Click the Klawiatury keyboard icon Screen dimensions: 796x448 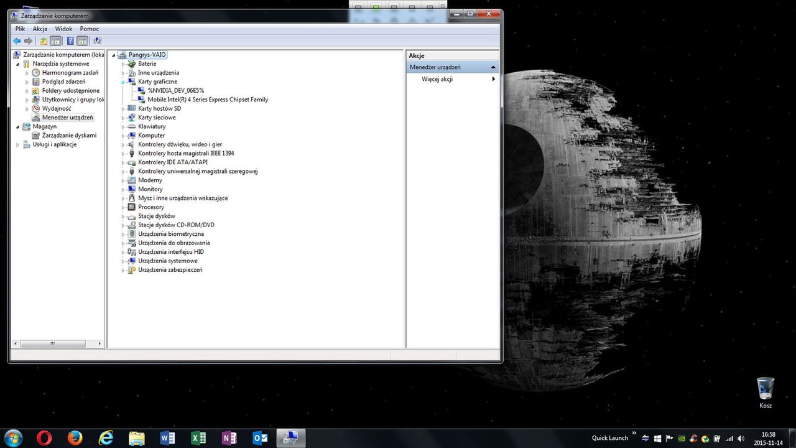[x=132, y=126]
